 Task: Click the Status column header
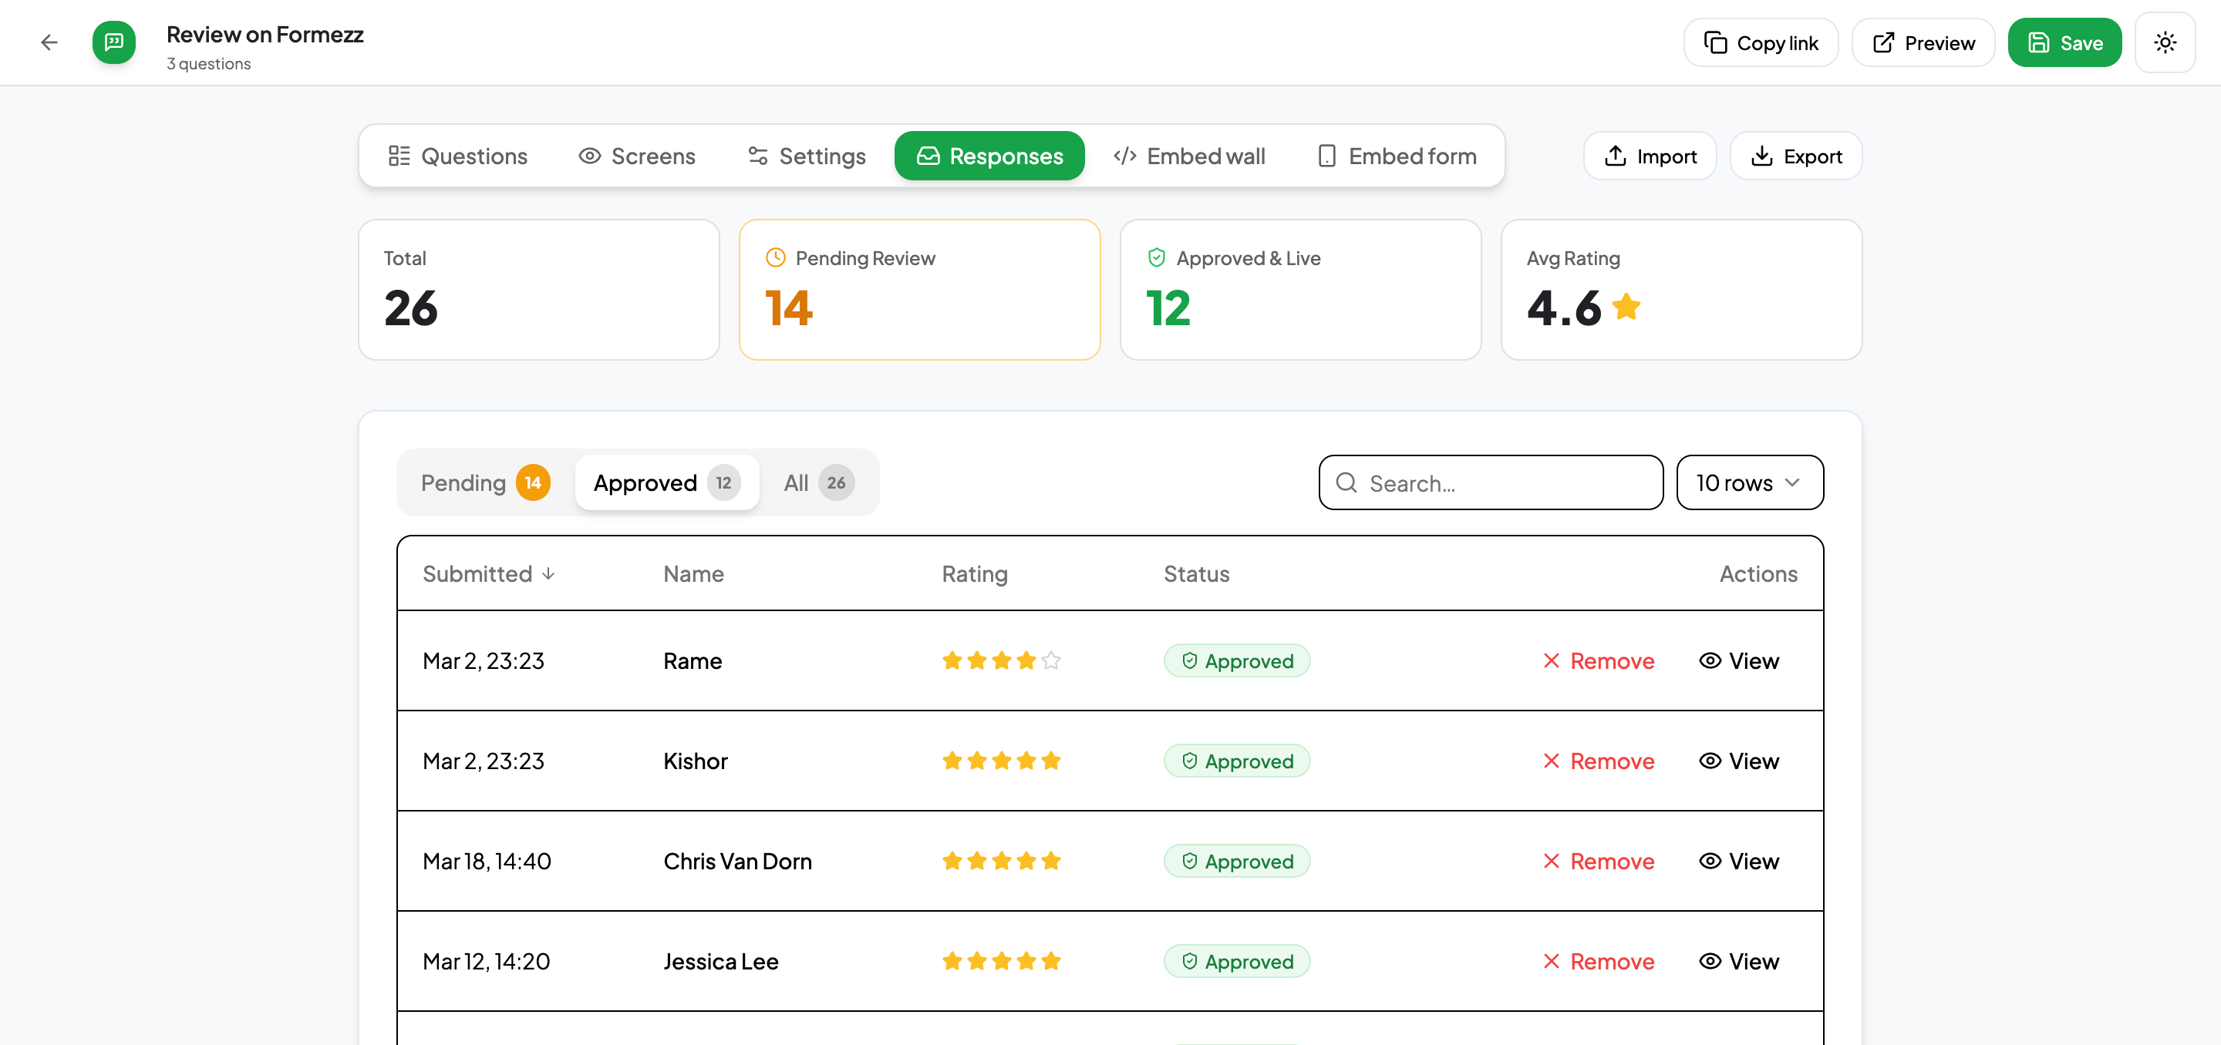click(1197, 574)
